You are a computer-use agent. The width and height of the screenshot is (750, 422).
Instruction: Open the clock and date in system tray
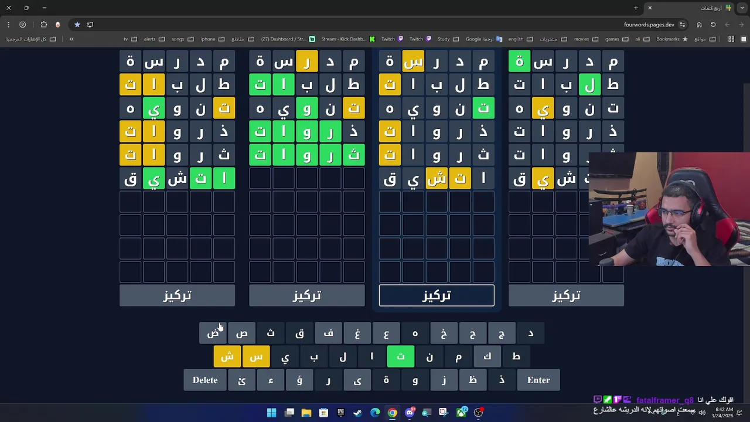pyautogui.click(x=722, y=413)
